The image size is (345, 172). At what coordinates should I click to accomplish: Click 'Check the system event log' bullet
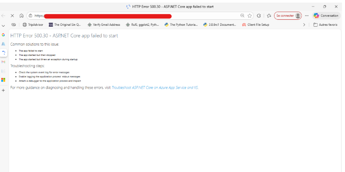pos(44,72)
